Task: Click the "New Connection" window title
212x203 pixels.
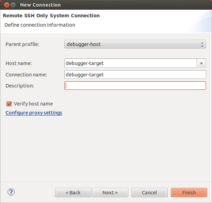Action: tap(40, 5)
